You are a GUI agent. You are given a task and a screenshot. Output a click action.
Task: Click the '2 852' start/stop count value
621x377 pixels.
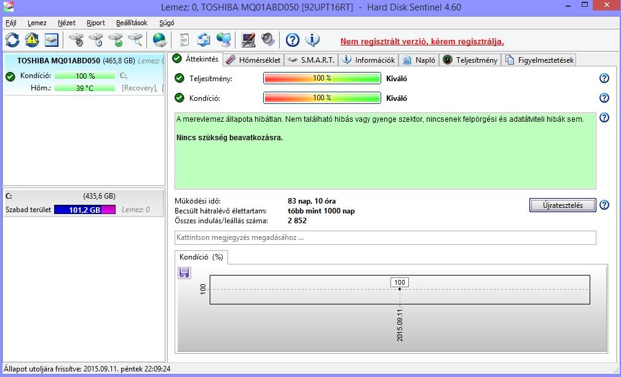tap(297, 221)
